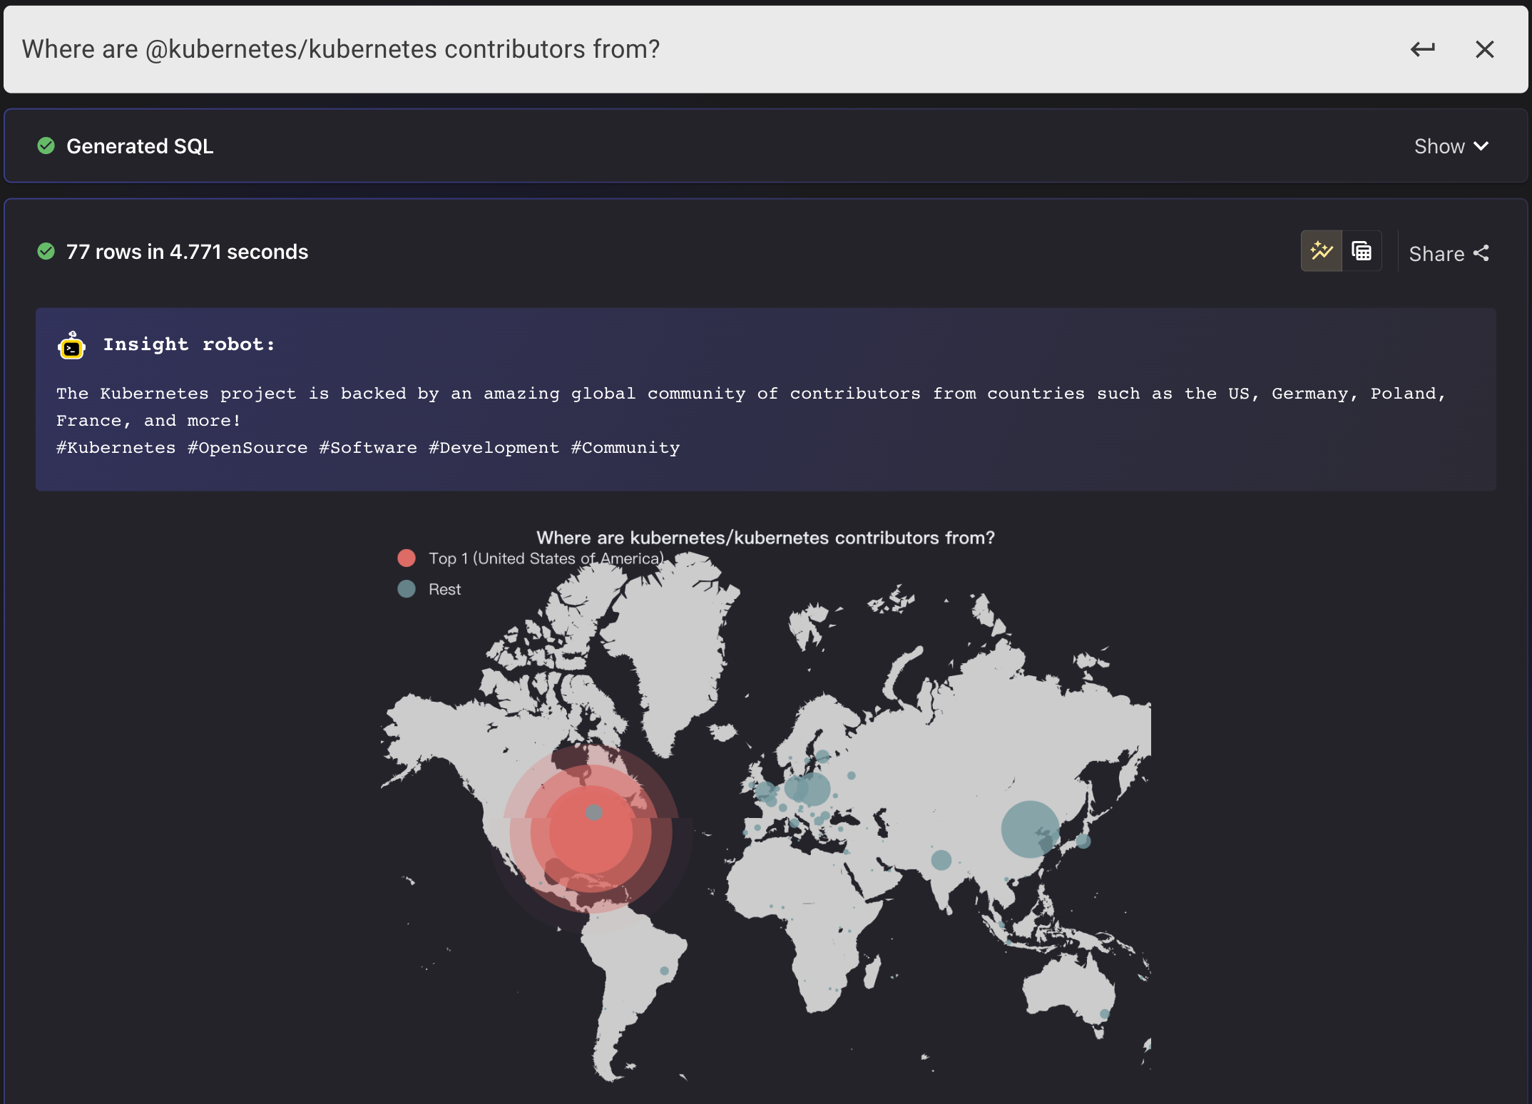Click the chart title text

[x=765, y=538]
